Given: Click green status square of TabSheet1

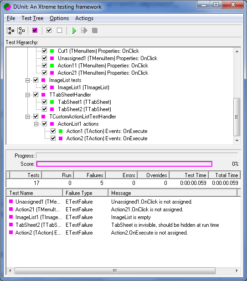Looking at the screenshot, I should coord(52,102).
